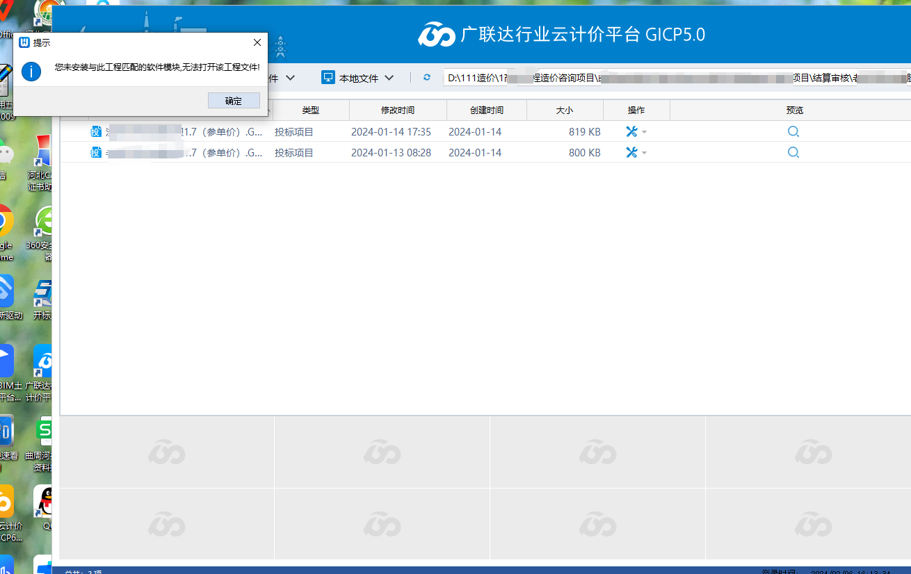Click the 确定 button in the 提示 dialog

point(234,101)
